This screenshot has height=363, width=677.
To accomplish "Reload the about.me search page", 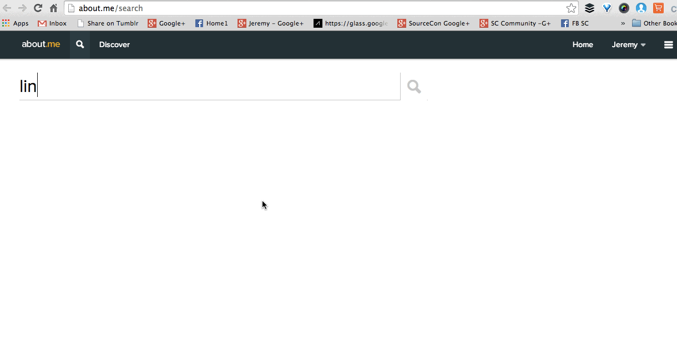I will pos(38,8).
